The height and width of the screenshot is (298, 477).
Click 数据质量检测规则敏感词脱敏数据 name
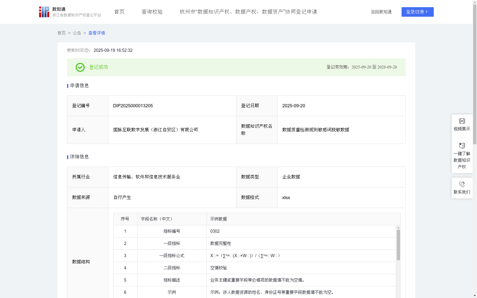click(x=316, y=130)
